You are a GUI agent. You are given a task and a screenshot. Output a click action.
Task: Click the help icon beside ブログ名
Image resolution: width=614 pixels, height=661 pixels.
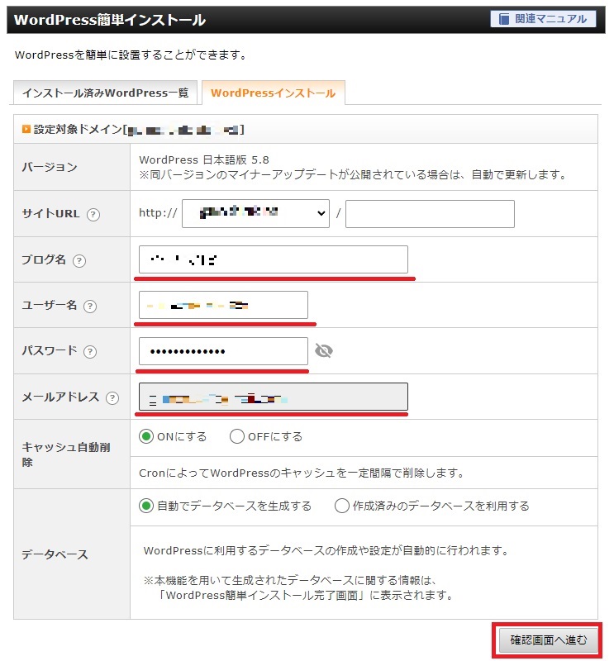[x=79, y=261]
